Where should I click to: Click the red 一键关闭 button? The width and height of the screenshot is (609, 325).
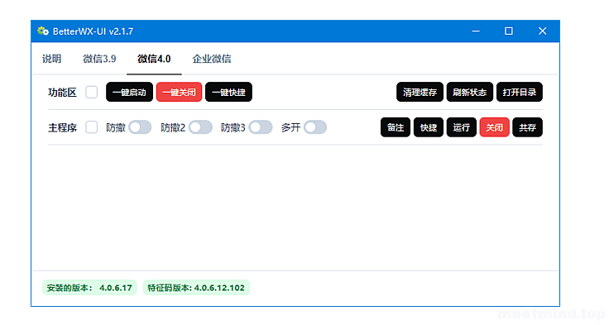point(179,92)
